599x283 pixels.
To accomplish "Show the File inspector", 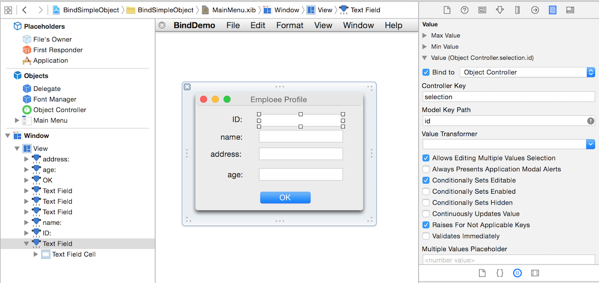I will pos(447,9).
